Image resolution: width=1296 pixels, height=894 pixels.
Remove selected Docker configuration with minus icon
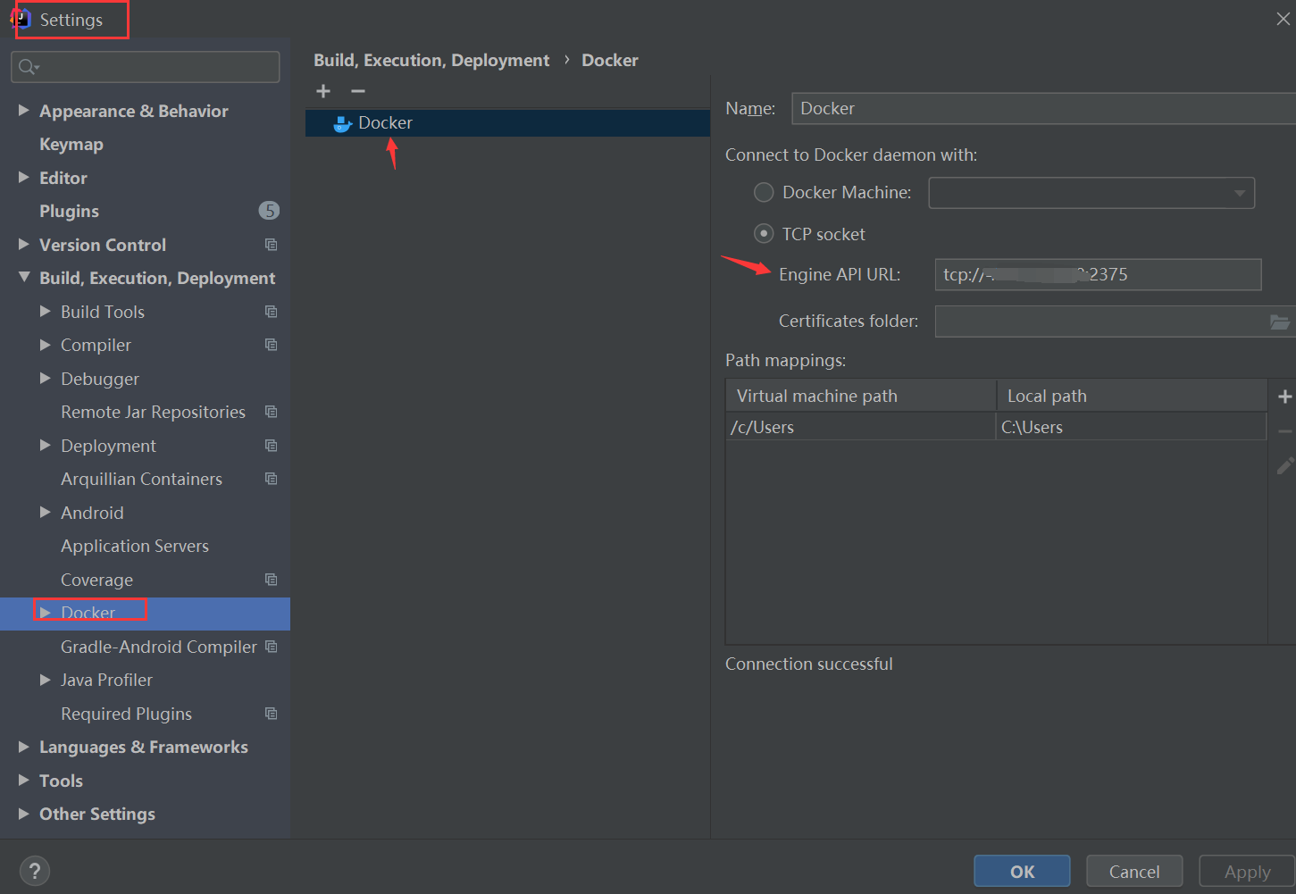coord(358,91)
